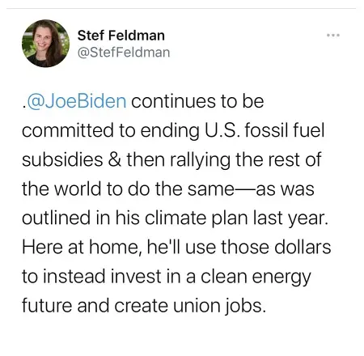Click the words "union jobs" at tweet end
Image resolution: width=364 pixels, height=356 pixels.
click(219, 306)
